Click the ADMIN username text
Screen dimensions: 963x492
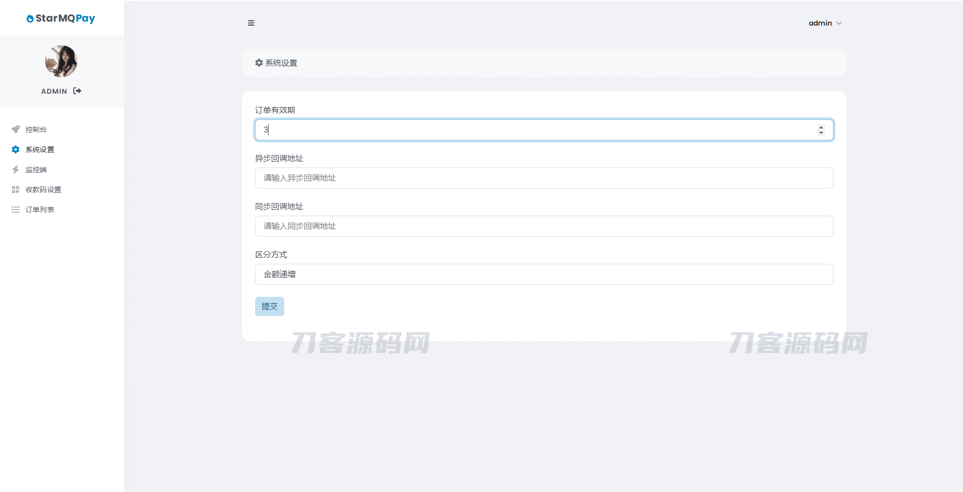tap(54, 91)
